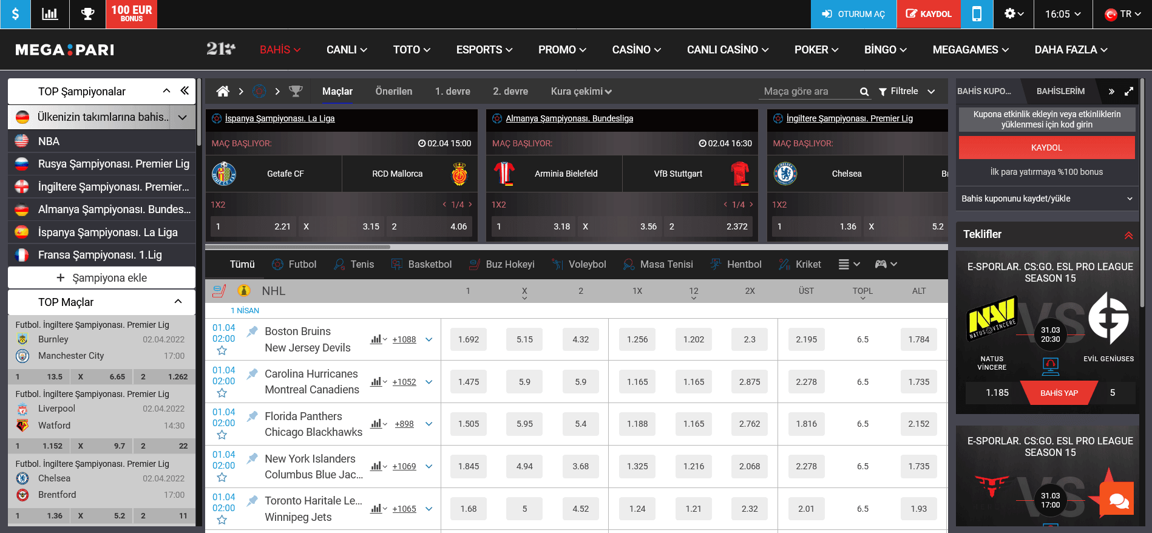This screenshot has width=1152, height=533.
Task: Expand bet slip to fullscreen icon
Action: click(1129, 91)
